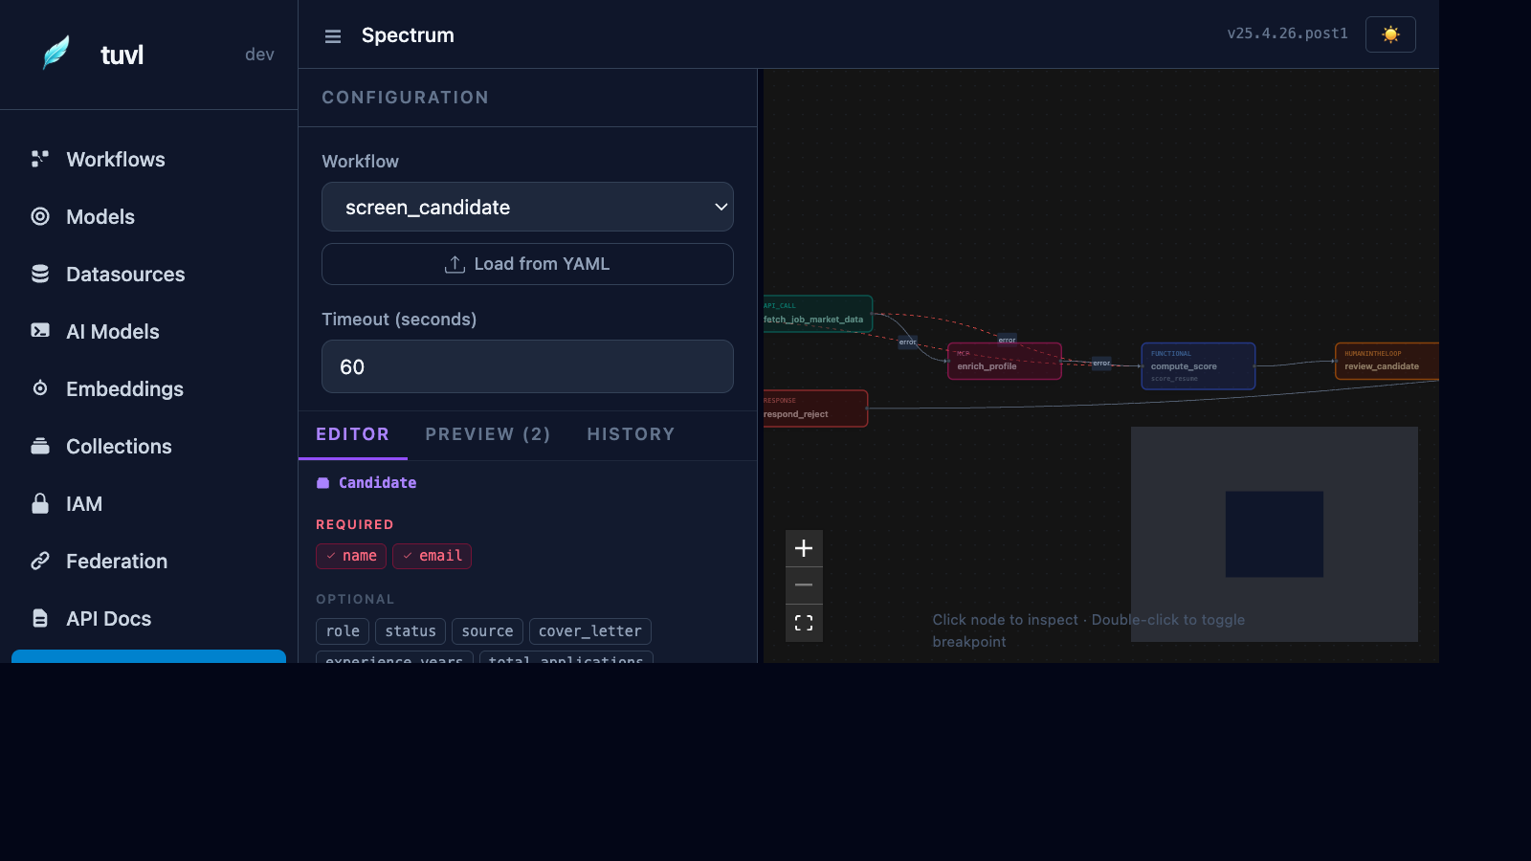
Task: Open Embeddings page
Action: coord(124,389)
